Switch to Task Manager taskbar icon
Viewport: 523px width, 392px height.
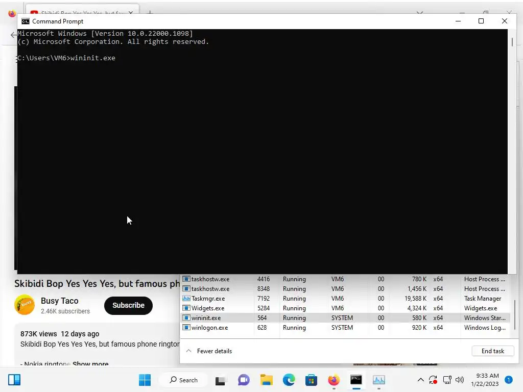378,380
